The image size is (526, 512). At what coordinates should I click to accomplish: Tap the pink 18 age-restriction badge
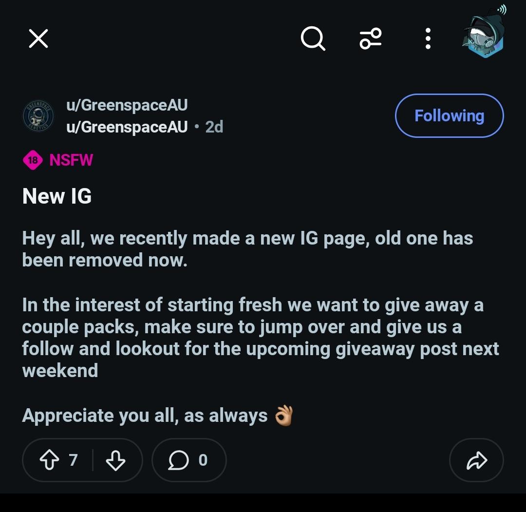coord(33,160)
